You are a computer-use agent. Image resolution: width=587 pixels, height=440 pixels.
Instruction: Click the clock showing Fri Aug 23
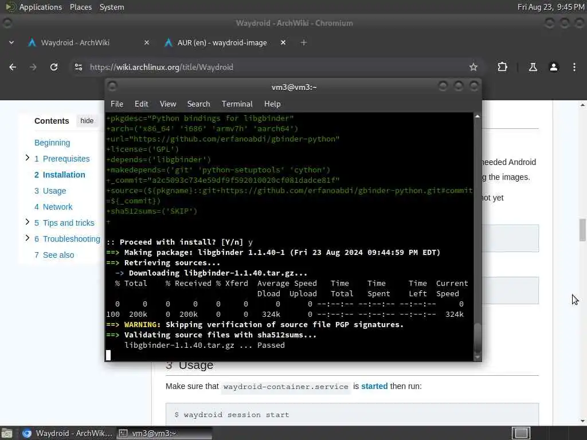click(551, 7)
